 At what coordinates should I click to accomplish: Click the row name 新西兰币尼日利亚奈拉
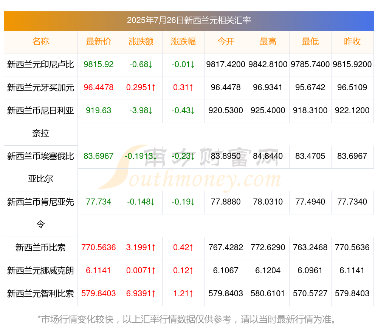(x=40, y=122)
